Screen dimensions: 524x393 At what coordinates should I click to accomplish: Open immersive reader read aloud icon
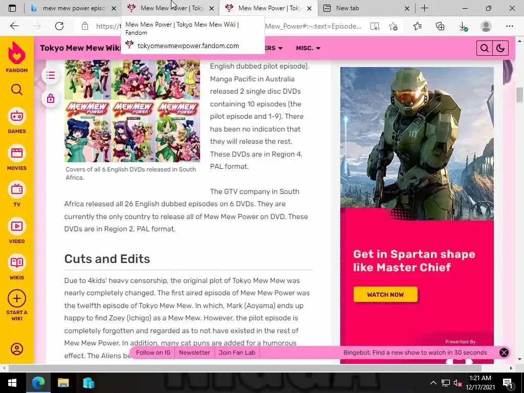[375, 27]
